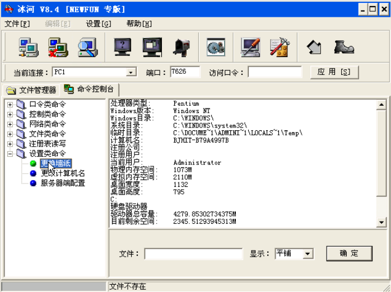Click the 注册表读写 folder icon

point(21,144)
